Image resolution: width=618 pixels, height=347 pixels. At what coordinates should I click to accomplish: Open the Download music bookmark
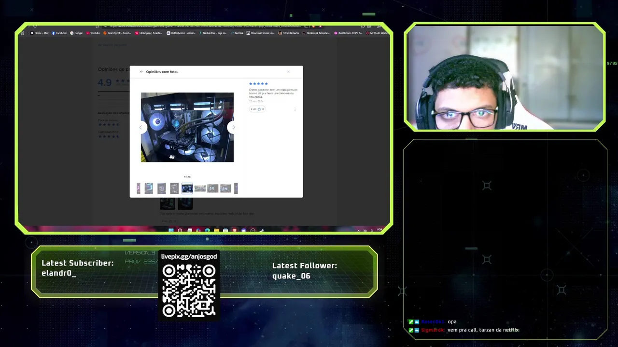coord(261,33)
